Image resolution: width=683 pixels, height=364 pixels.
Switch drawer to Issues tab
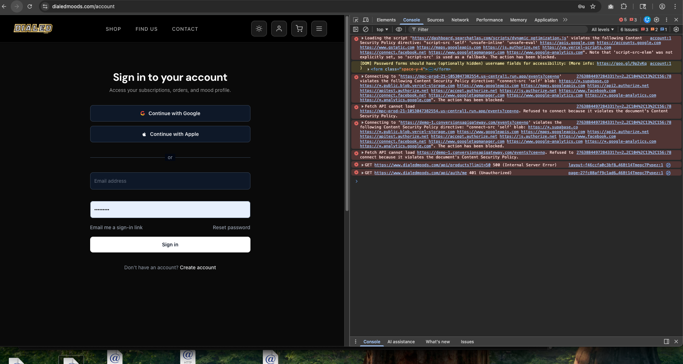(x=467, y=342)
